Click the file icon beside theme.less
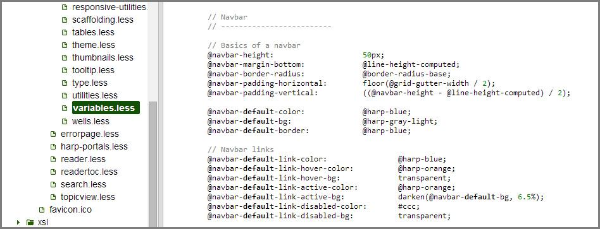This screenshot has width=600, height=229. coord(65,45)
